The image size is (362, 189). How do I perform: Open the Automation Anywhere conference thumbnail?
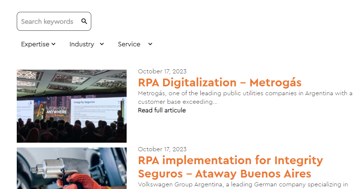[72, 106]
